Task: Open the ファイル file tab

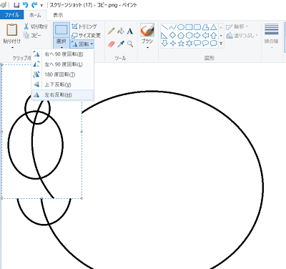Action: coord(12,15)
